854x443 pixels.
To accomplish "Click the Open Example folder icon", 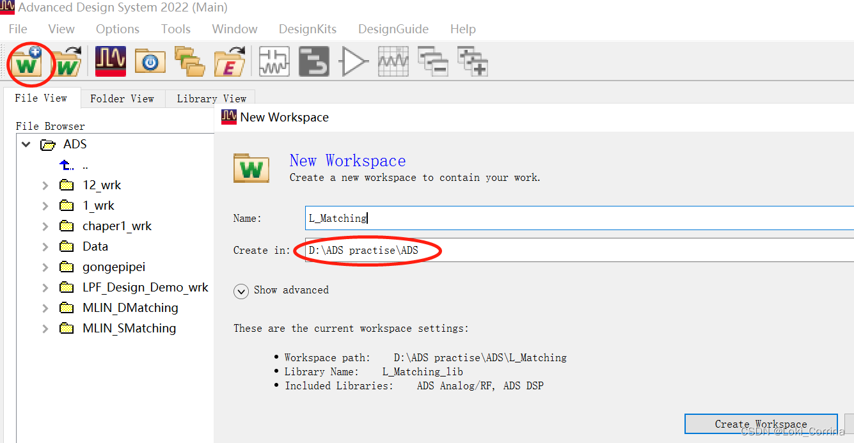I will point(150,61).
